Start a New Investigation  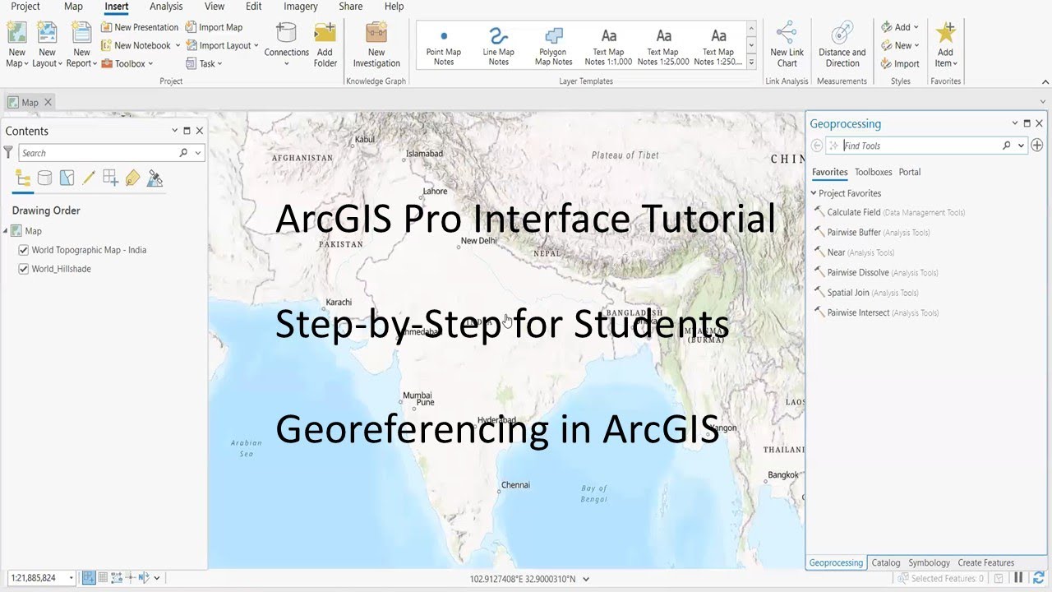pyautogui.click(x=376, y=45)
